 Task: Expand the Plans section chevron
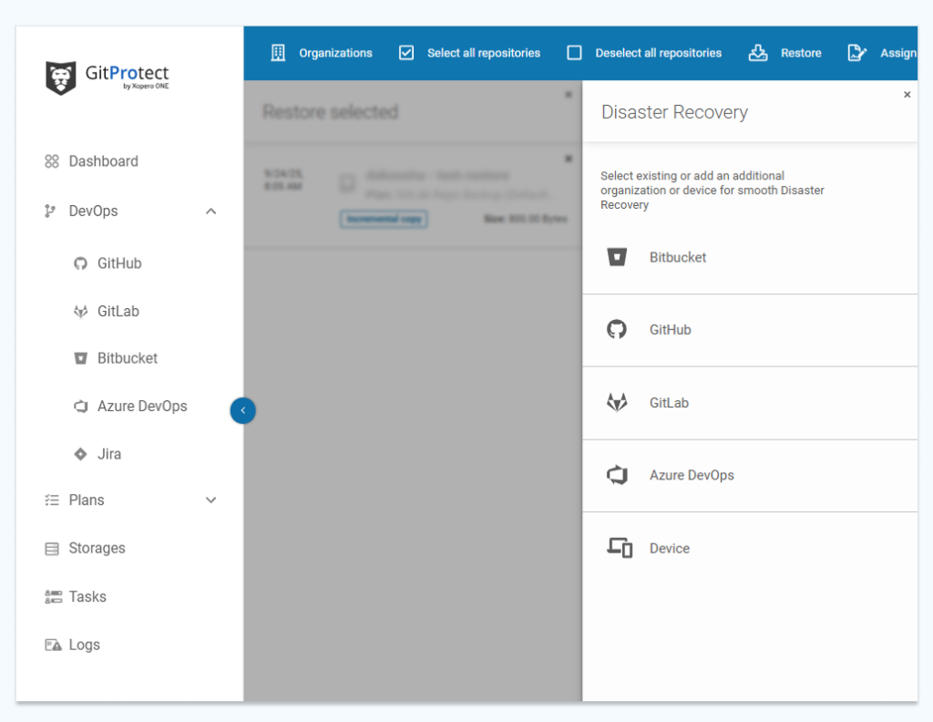(x=210, y=500)
